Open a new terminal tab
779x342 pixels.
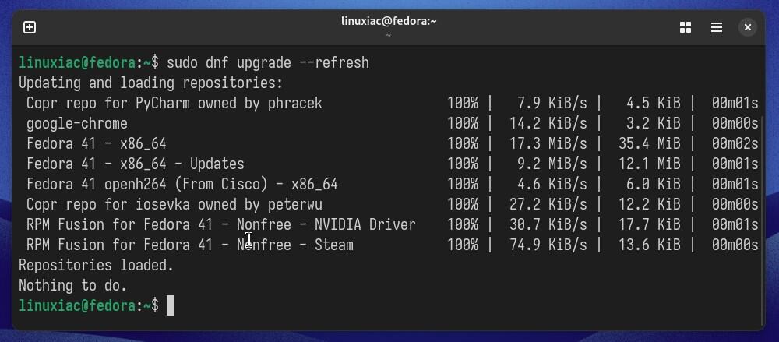tap(30, 27)
